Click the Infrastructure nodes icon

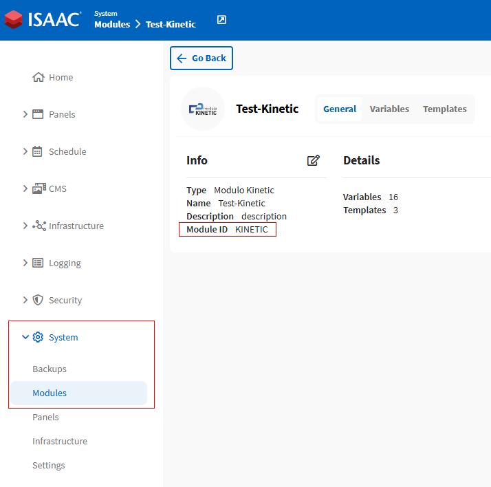pyautogui.click(x=39, y=226)
